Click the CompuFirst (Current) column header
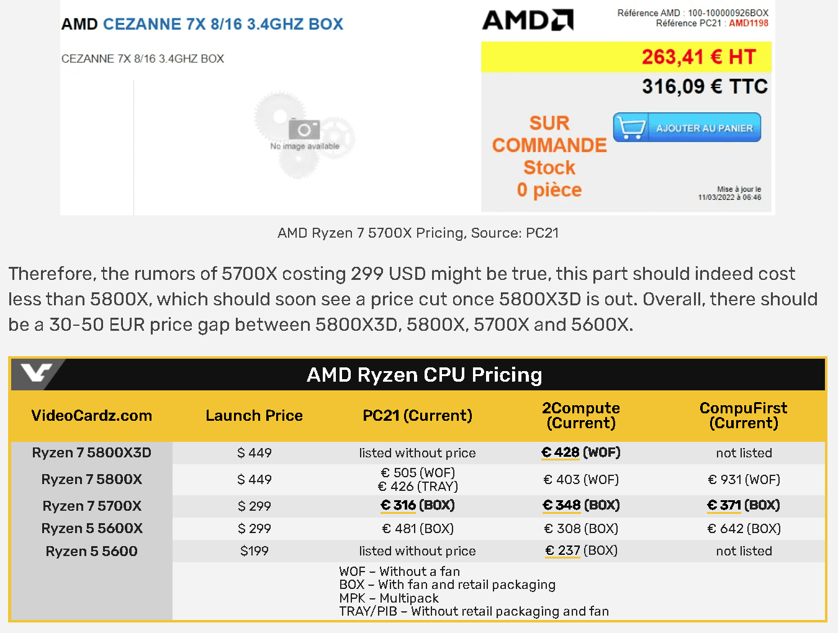This screenshot has height=633, width=838. tap(744, 416)
